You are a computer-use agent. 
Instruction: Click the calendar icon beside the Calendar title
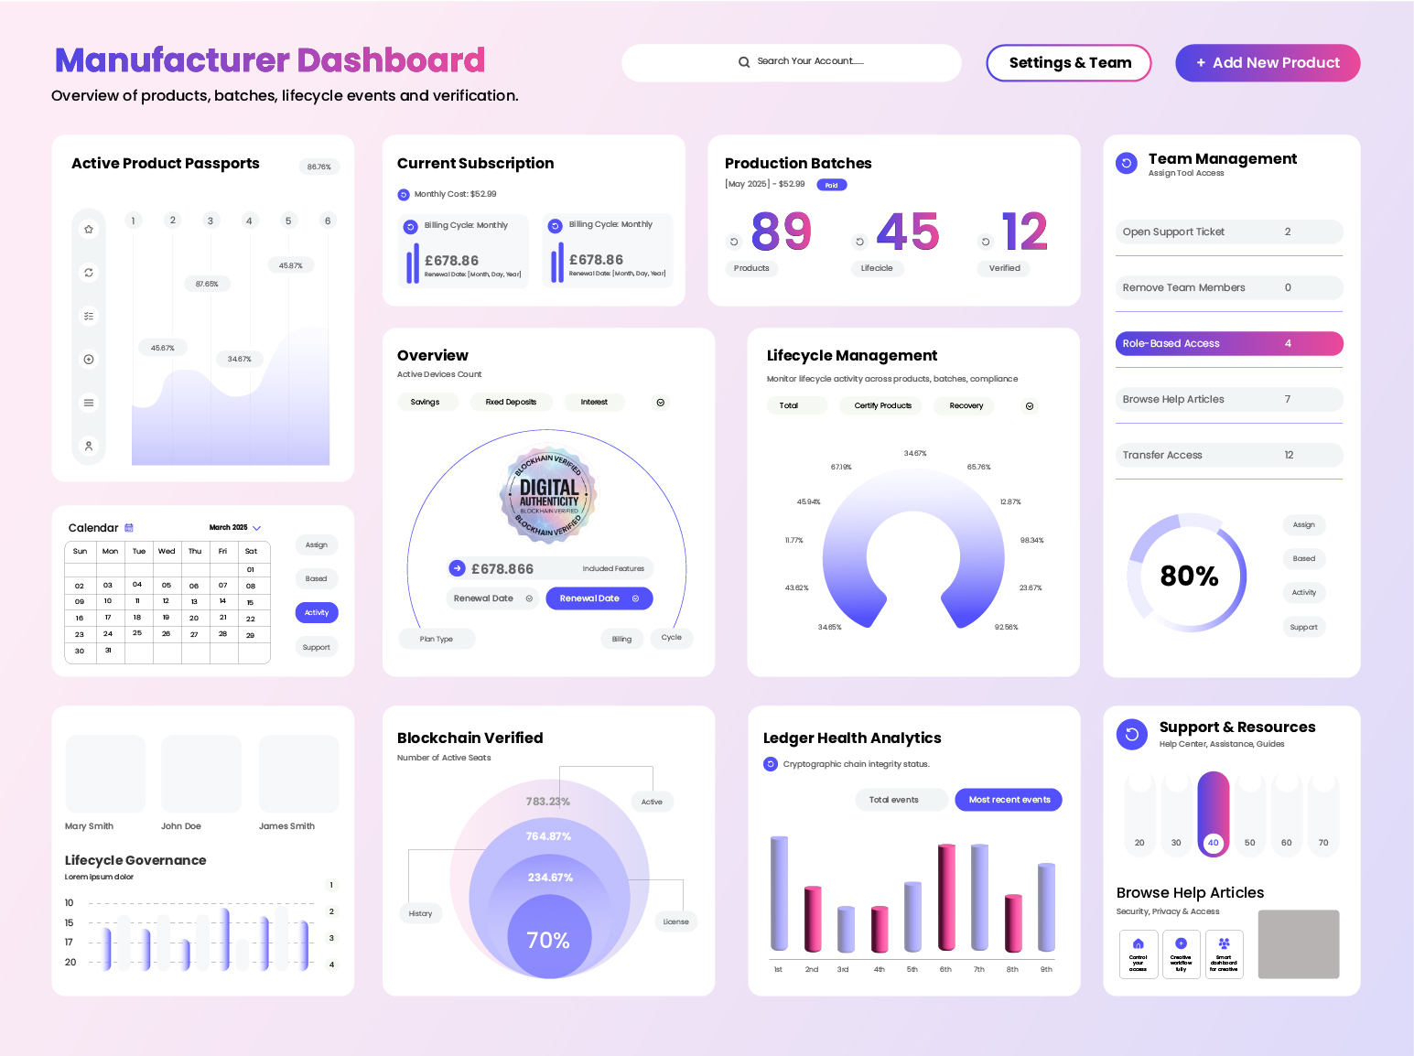point(129,528)
